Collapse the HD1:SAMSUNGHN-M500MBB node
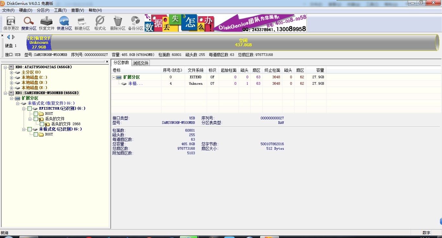Image resolution: width=442 pixels, height=238 pixels. [x=6, y=93]
